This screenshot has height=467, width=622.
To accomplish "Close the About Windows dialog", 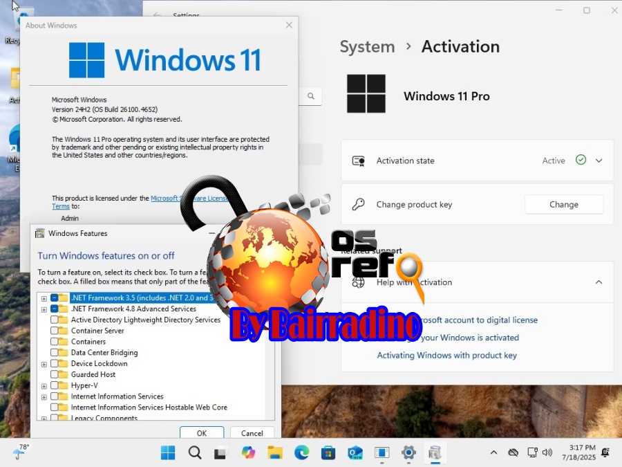I will tap(289, 25).
